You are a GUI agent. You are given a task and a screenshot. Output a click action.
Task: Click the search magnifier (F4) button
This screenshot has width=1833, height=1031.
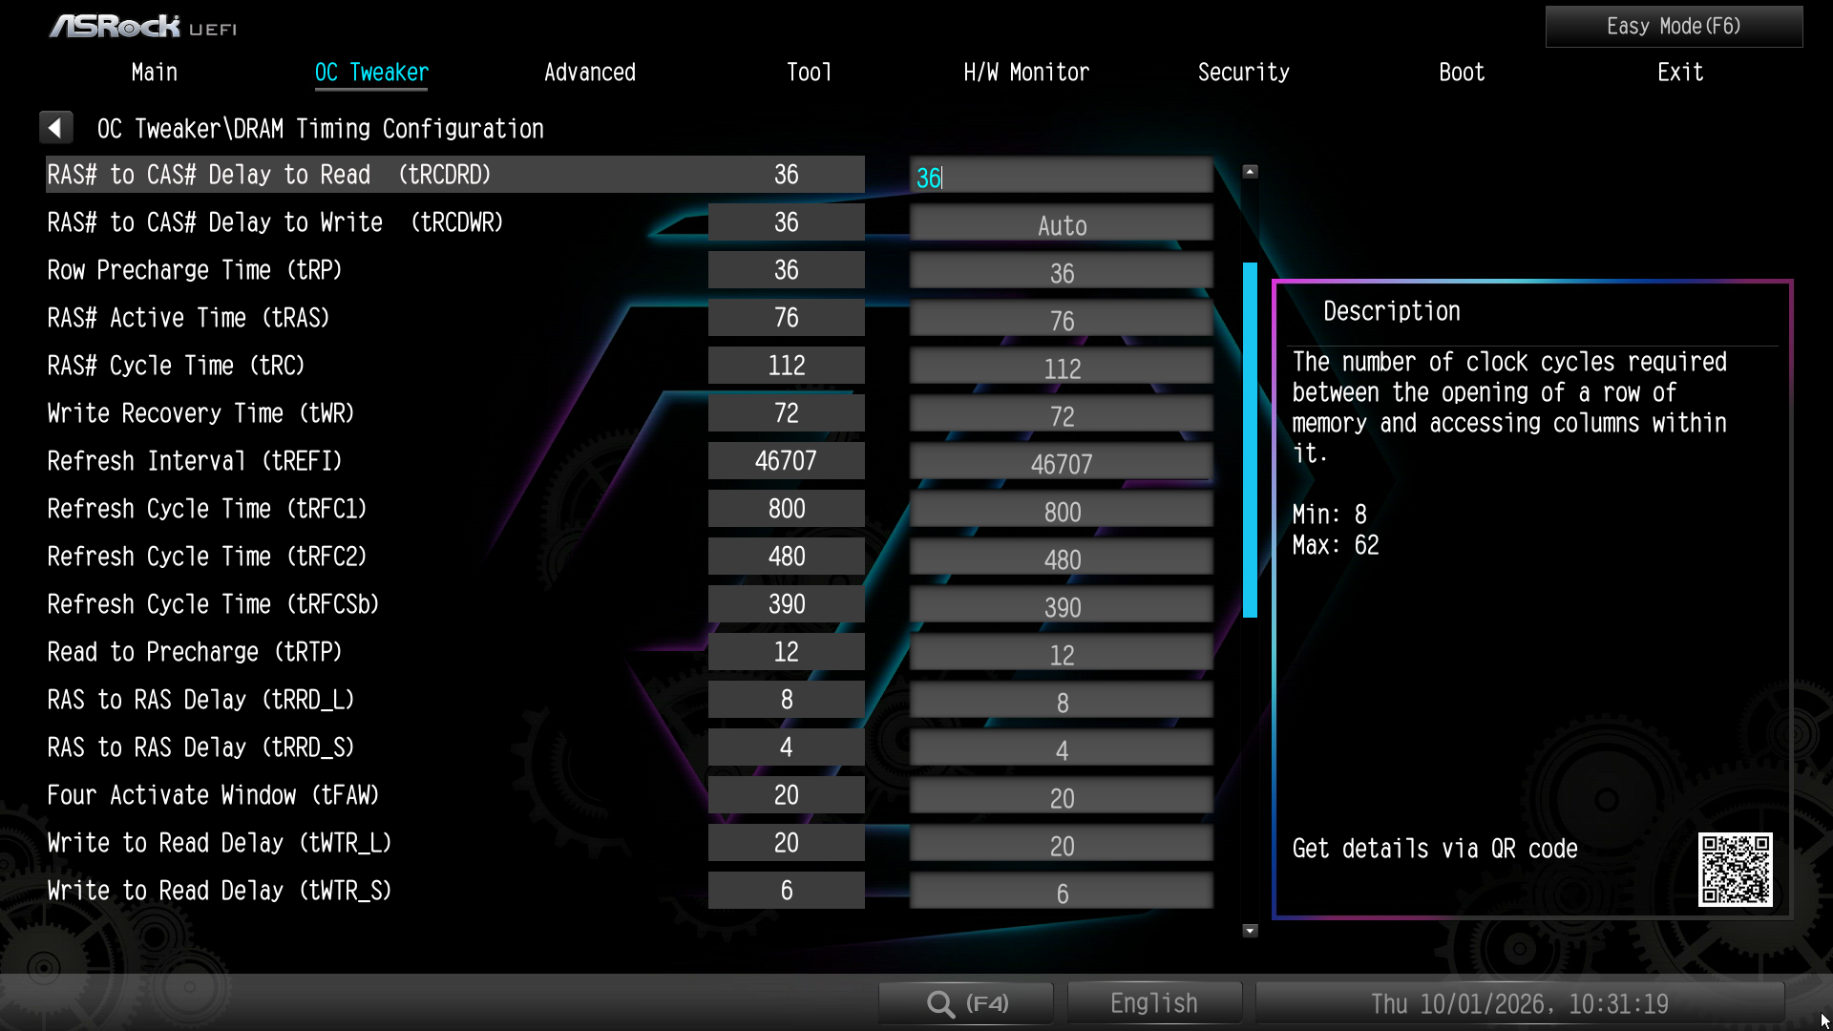click(x=965, y=1003)
